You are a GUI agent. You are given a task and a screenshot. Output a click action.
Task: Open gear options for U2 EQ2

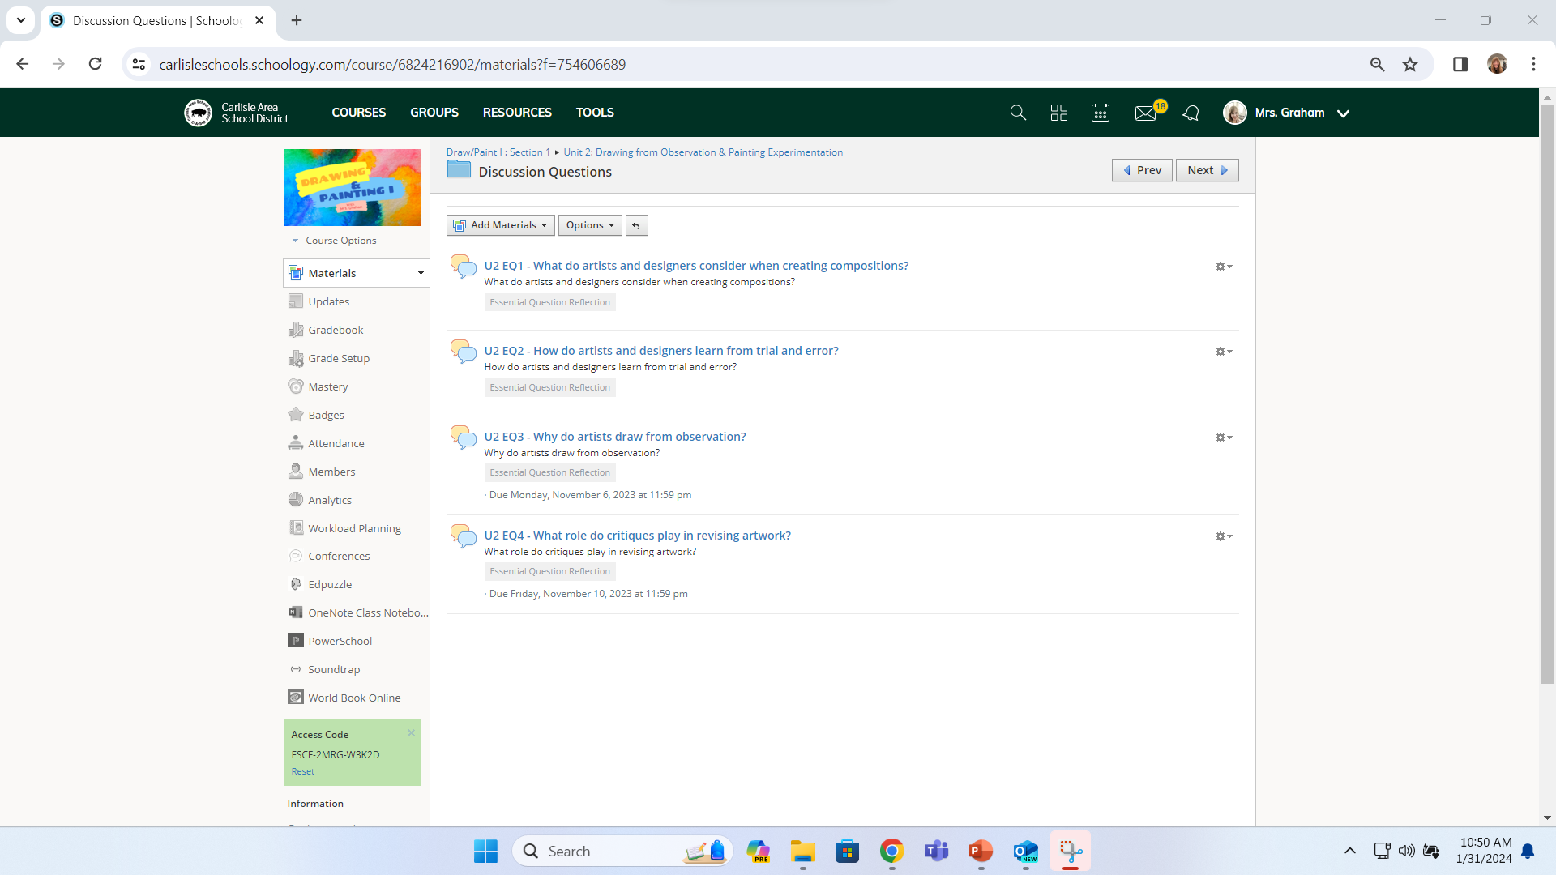(x=1224, y=352)
